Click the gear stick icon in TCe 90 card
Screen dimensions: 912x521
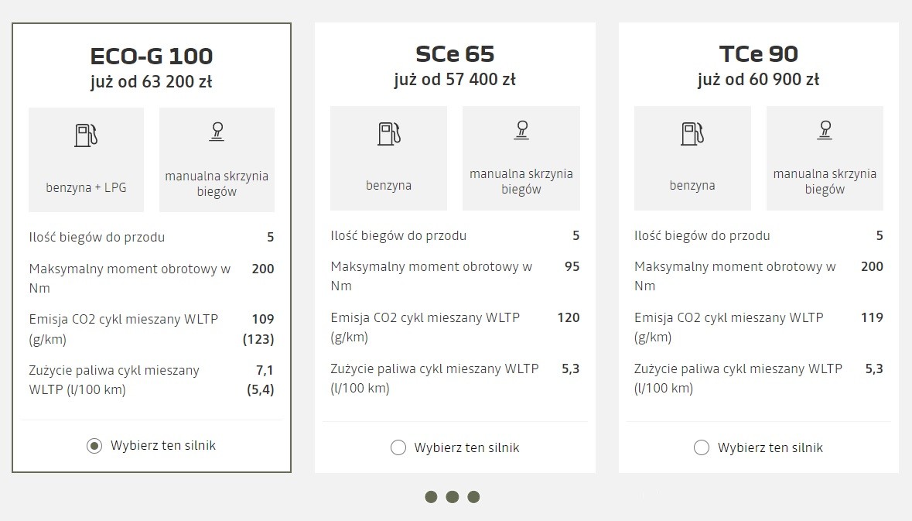click(825, 130)
